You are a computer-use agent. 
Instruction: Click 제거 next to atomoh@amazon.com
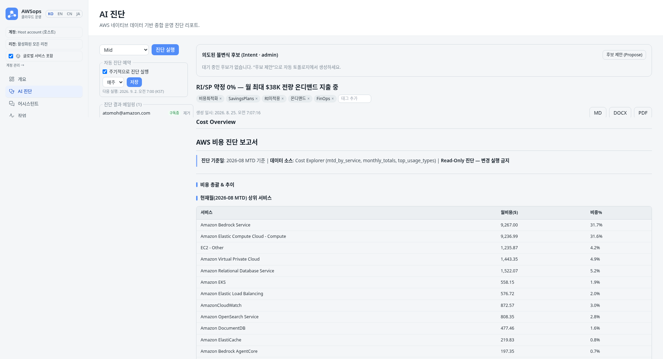[x=187, y=113]
